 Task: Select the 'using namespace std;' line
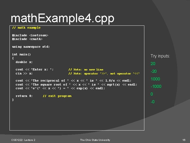tap(31, 47)
